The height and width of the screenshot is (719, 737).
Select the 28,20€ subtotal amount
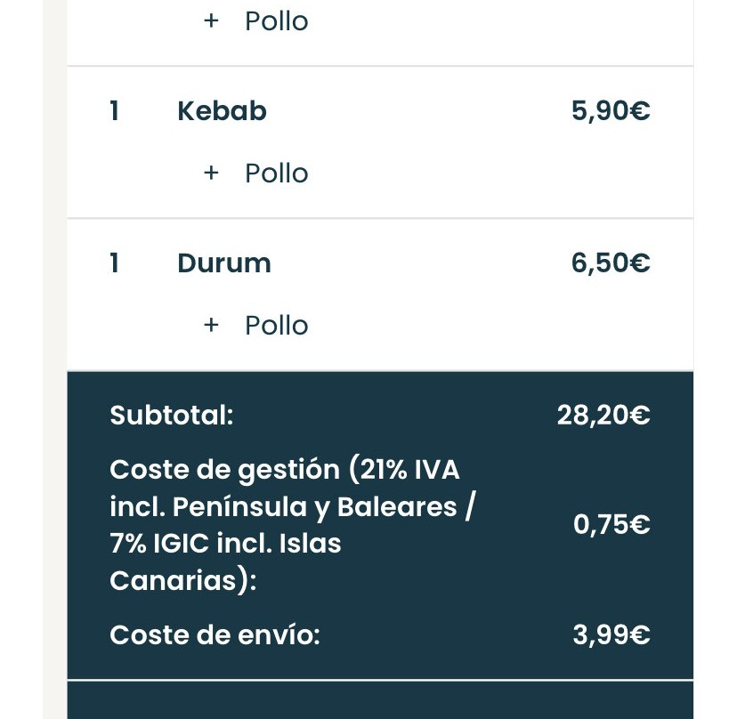[603, 415]
